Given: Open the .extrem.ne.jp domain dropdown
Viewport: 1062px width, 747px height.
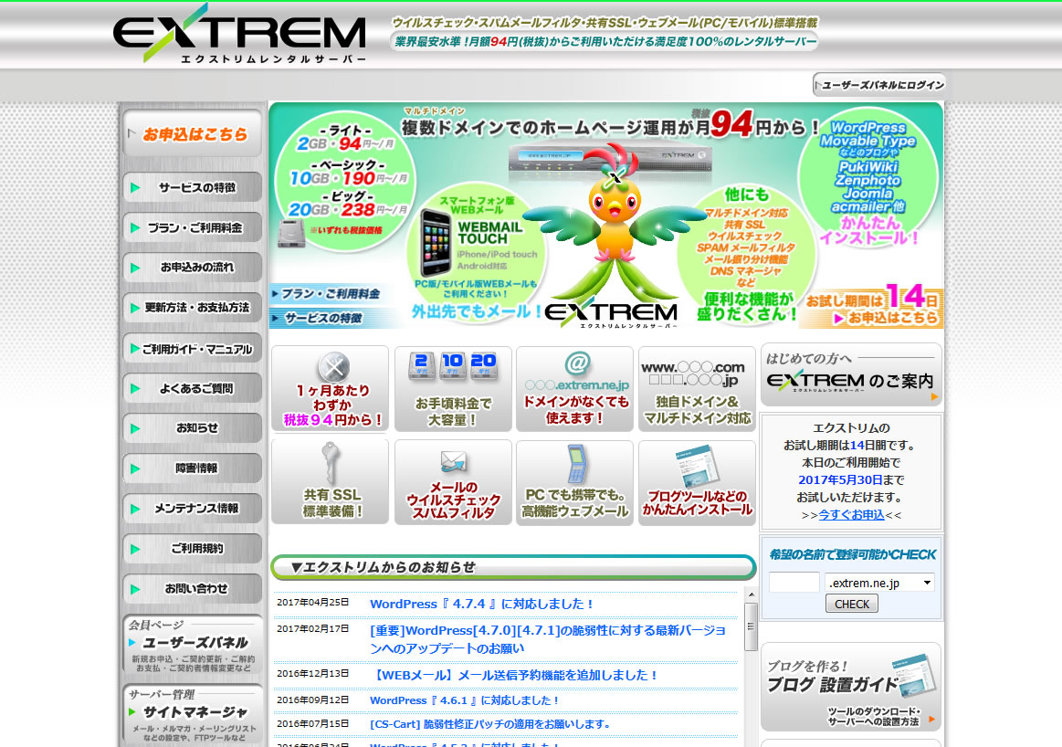Looking at the screenshot, I should pyautogui.click(x=879, y=583).
